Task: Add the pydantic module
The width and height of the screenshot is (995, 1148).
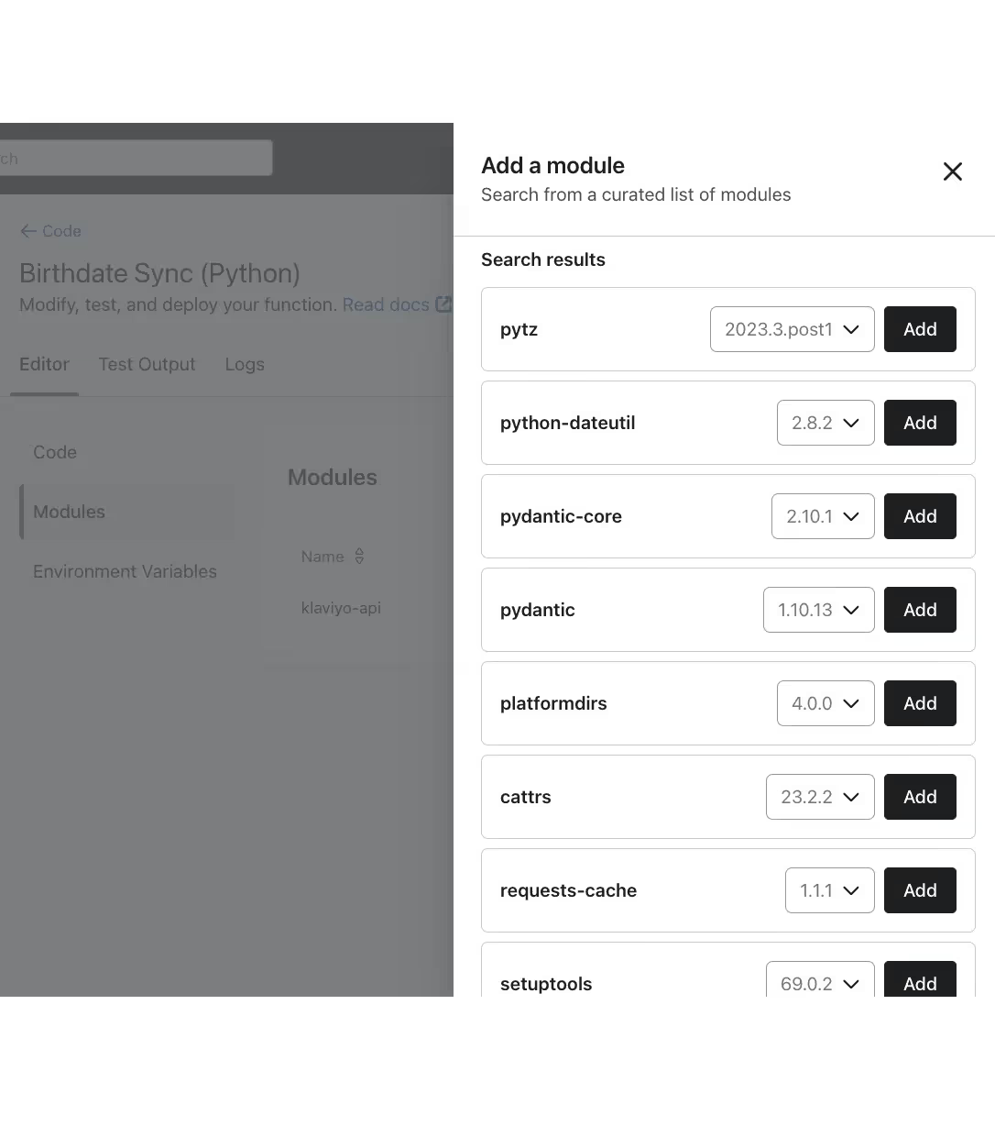Action: (x=920, y=610)
